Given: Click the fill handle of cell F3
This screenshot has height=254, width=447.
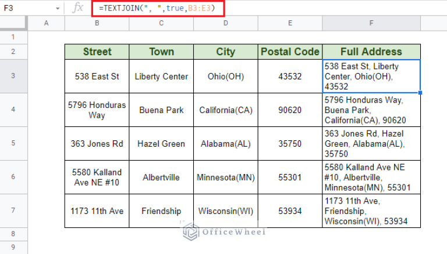Looking at the screenshot, I should (420, 93).
